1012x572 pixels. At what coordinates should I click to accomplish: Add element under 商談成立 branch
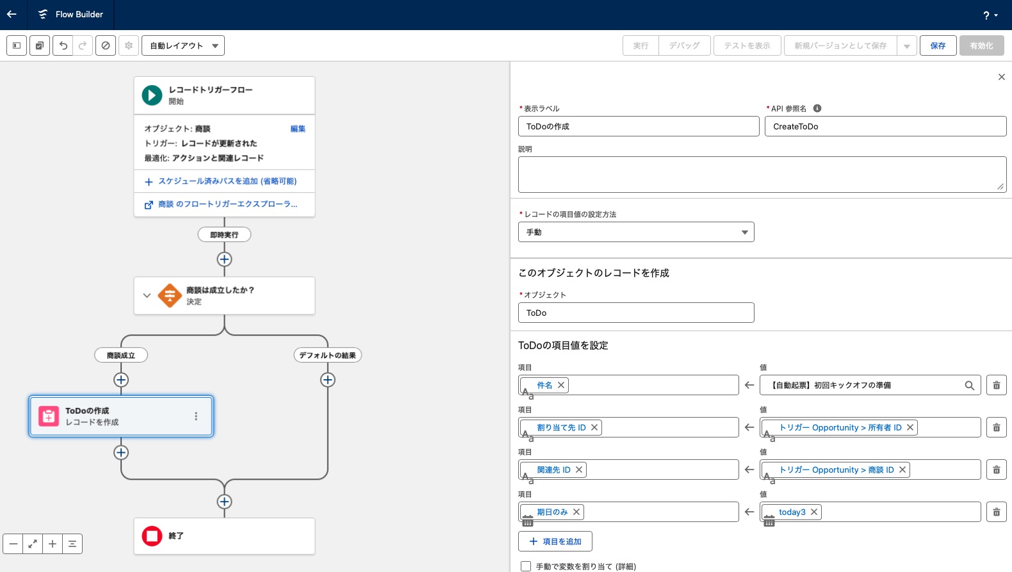tap(121, 380)
